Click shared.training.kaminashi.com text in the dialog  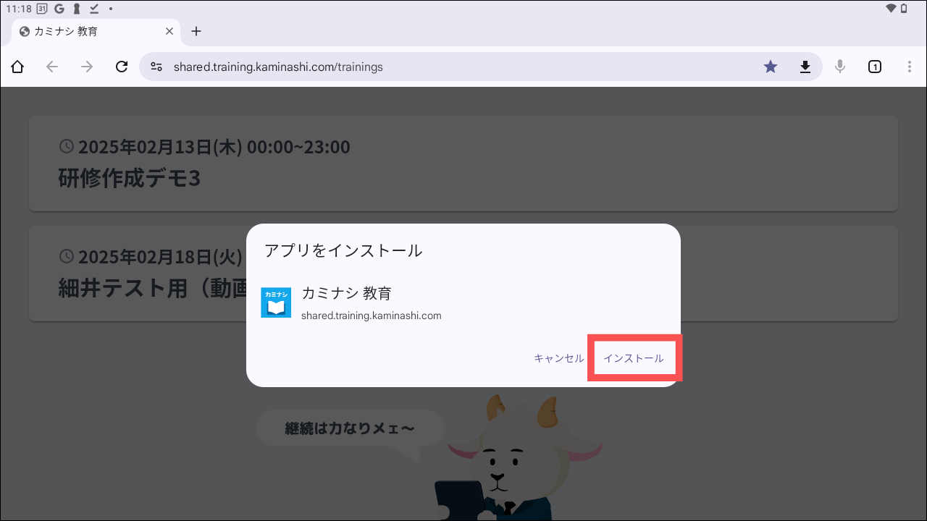[372, 315]
